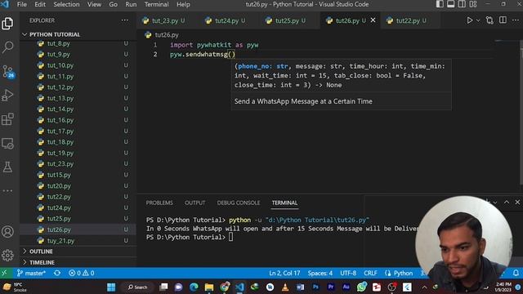
Task: Open Customize Layout options
Action: coord(473,4)
